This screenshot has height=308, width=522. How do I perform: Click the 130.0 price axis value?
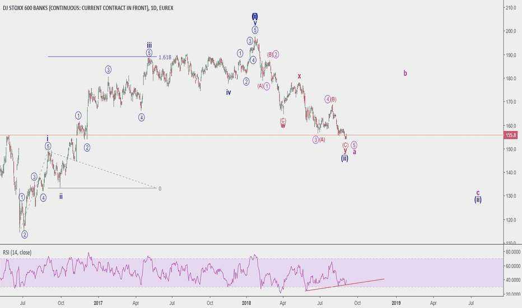point(511,196)
